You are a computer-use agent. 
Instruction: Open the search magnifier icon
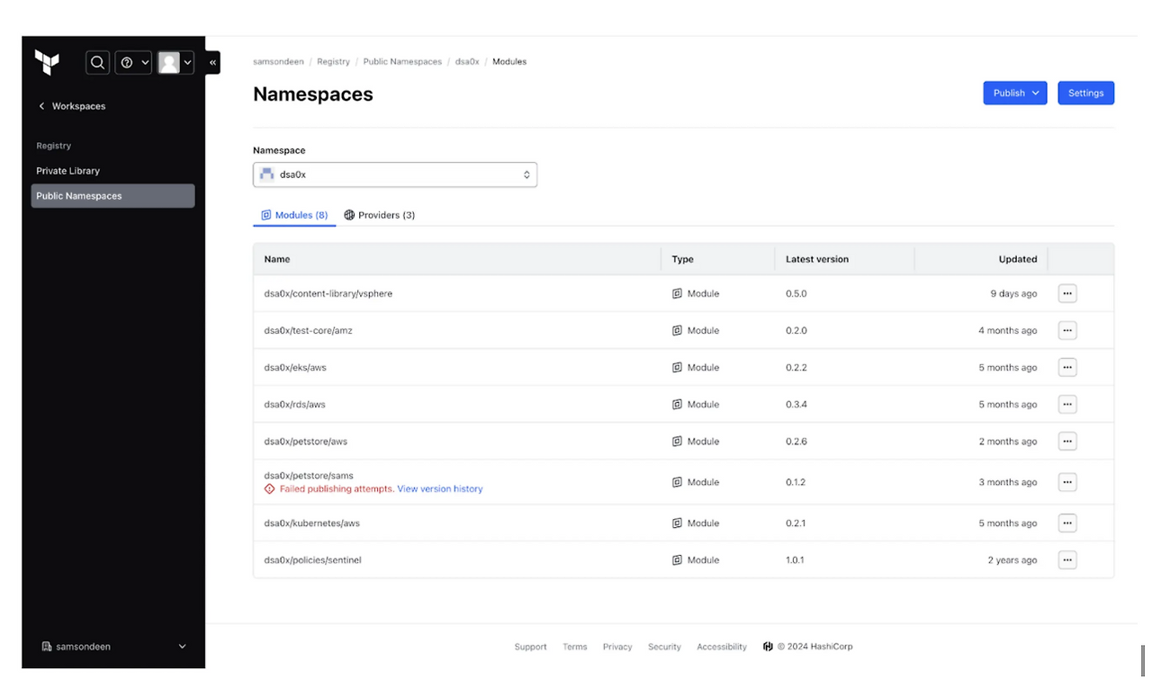coord(97,62)
